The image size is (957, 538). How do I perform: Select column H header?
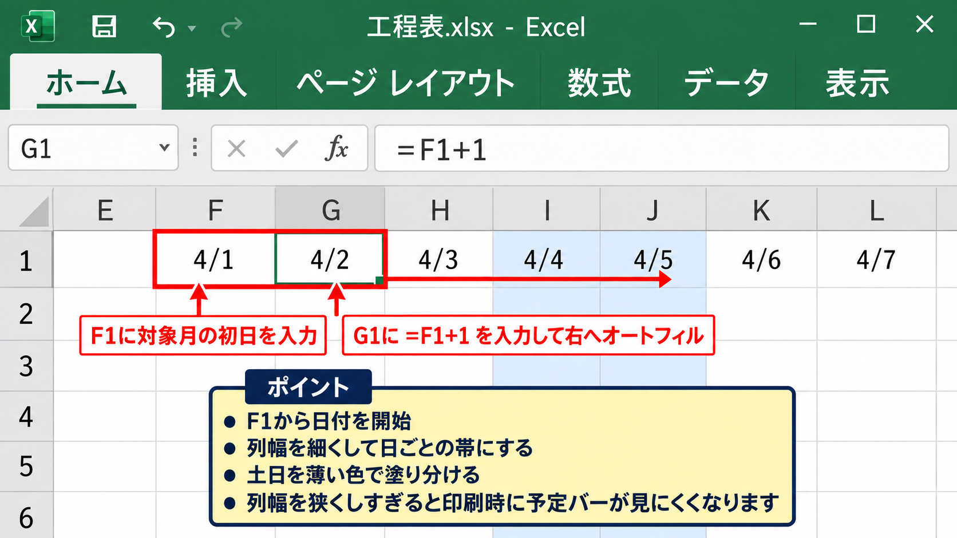439,210
